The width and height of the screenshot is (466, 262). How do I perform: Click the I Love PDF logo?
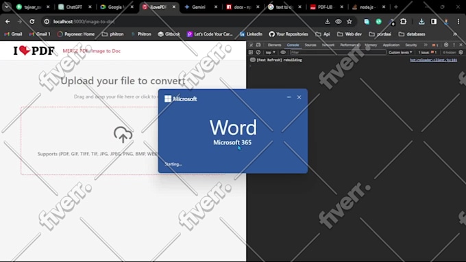pos(34,51)
